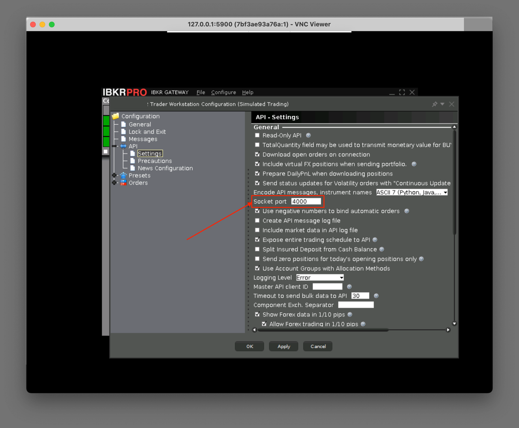The image size is (519, 428).
Task: Open the dropdown arrow in configuration dialog header
Action: 443,104
